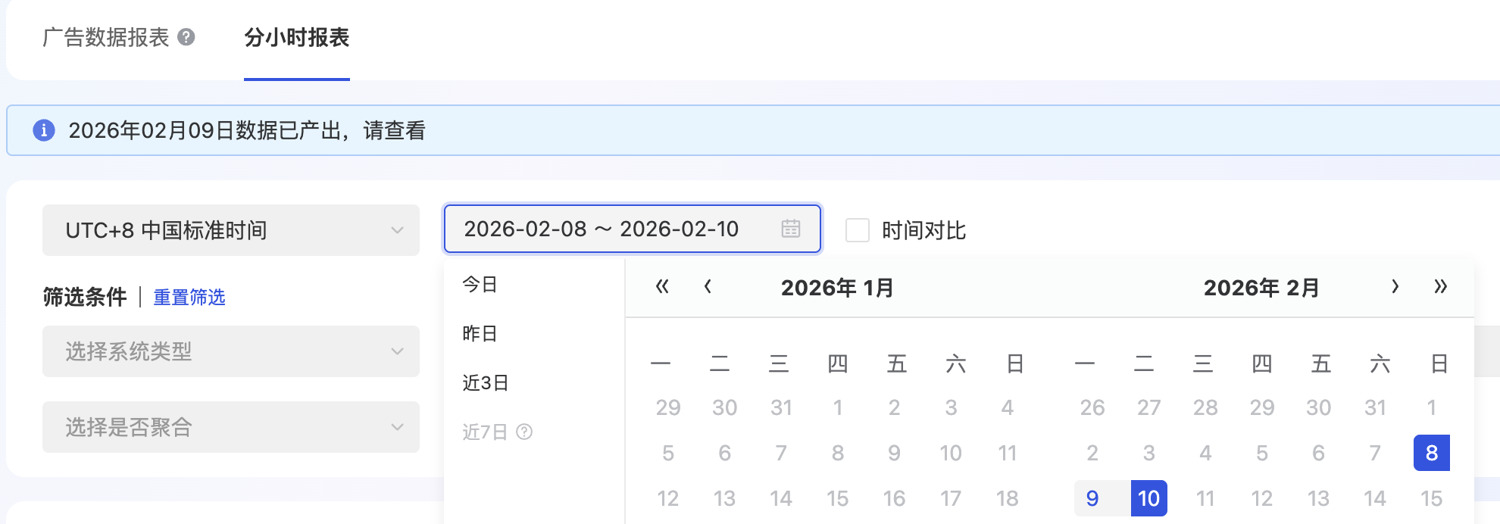Select the 近3日 quick date preset
Viewport: 1500px width, 524px height.
486,383
